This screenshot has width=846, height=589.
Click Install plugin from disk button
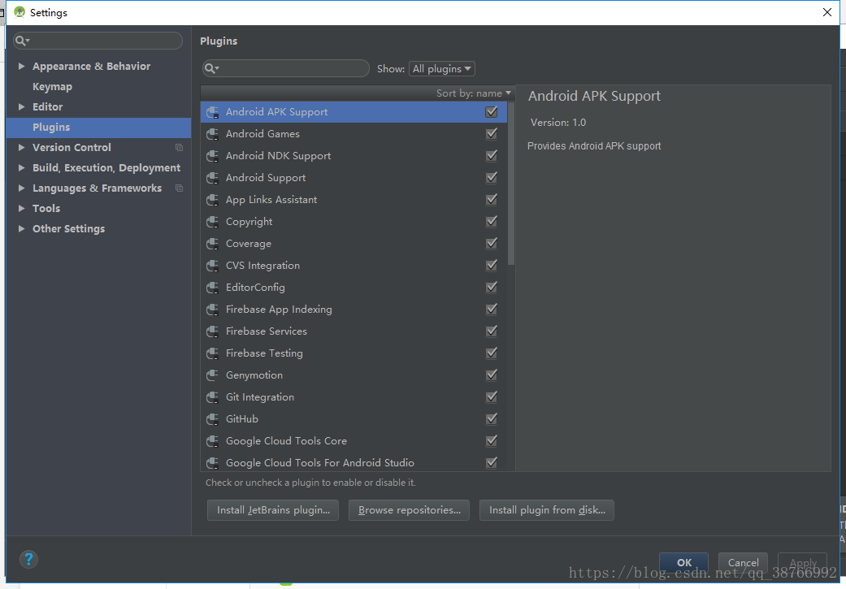coord(547,510)
